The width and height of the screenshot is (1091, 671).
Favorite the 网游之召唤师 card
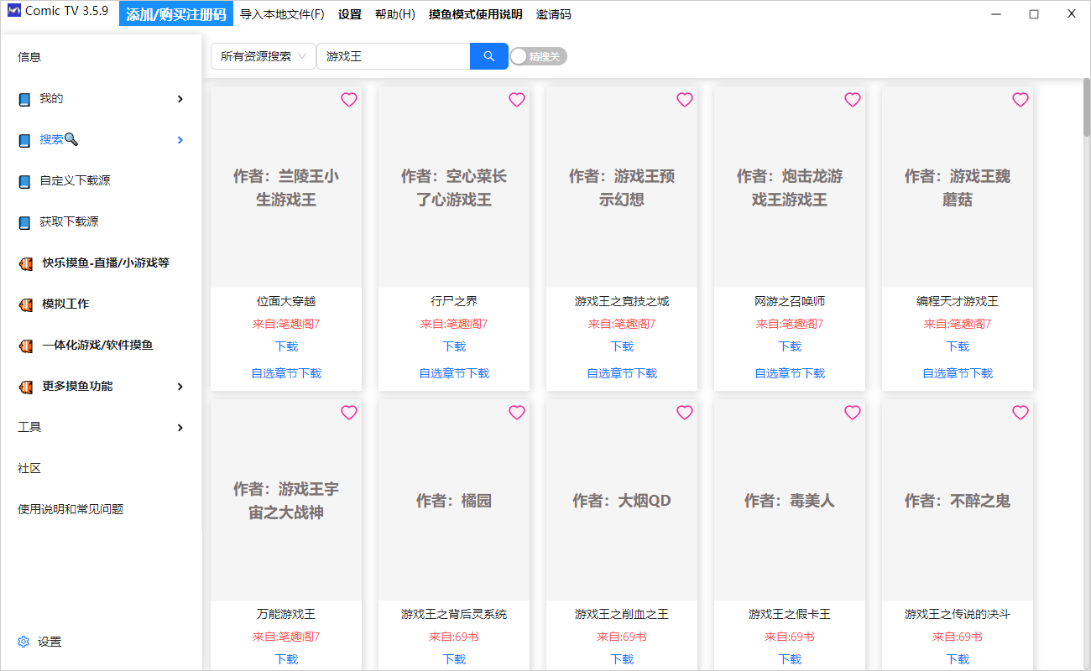(853, 100)
